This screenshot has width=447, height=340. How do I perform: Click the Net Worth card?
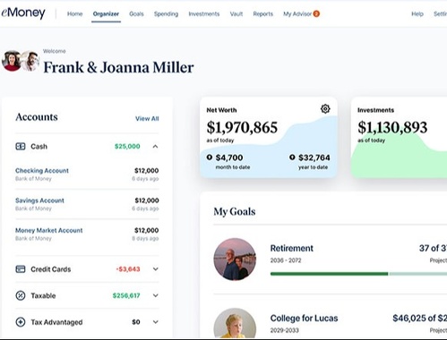click(x=269, y=138)
